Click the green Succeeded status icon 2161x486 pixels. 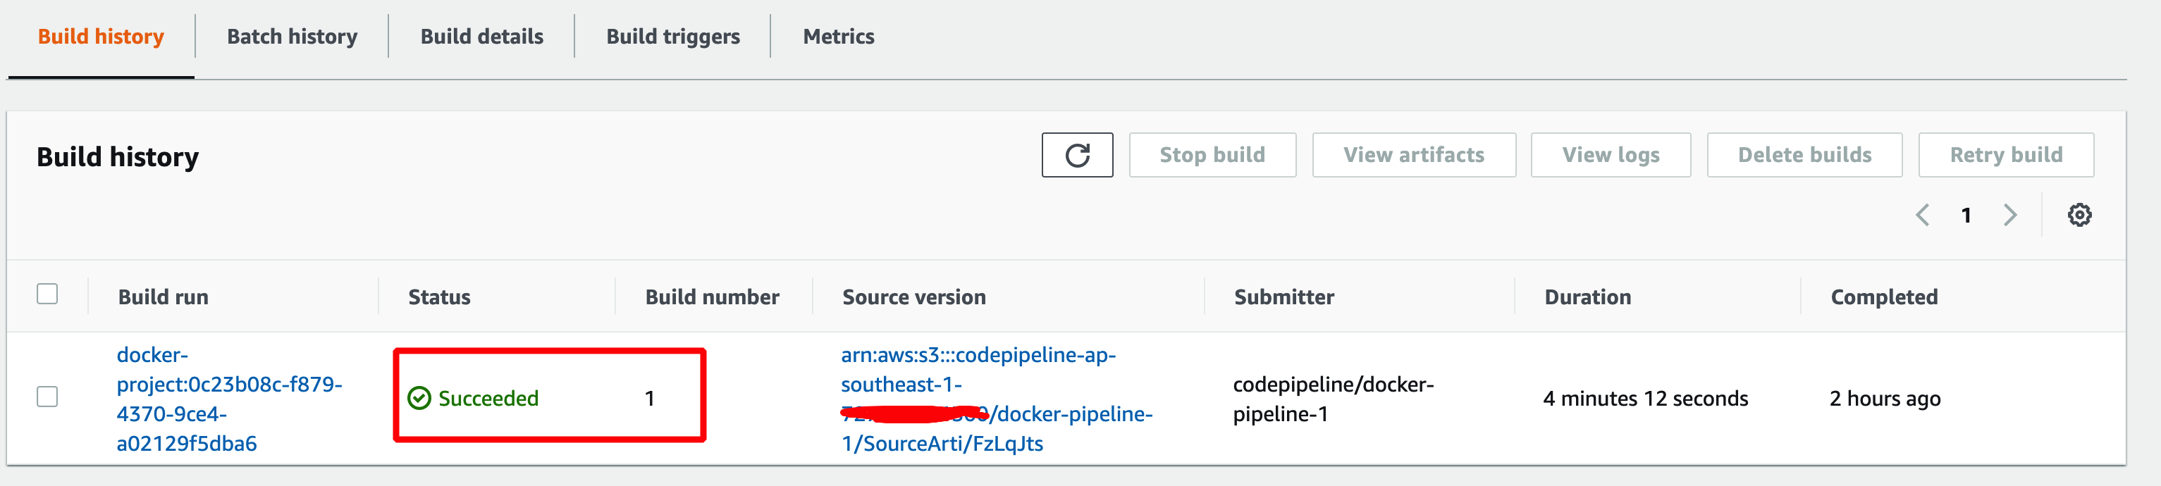(419, 398)
